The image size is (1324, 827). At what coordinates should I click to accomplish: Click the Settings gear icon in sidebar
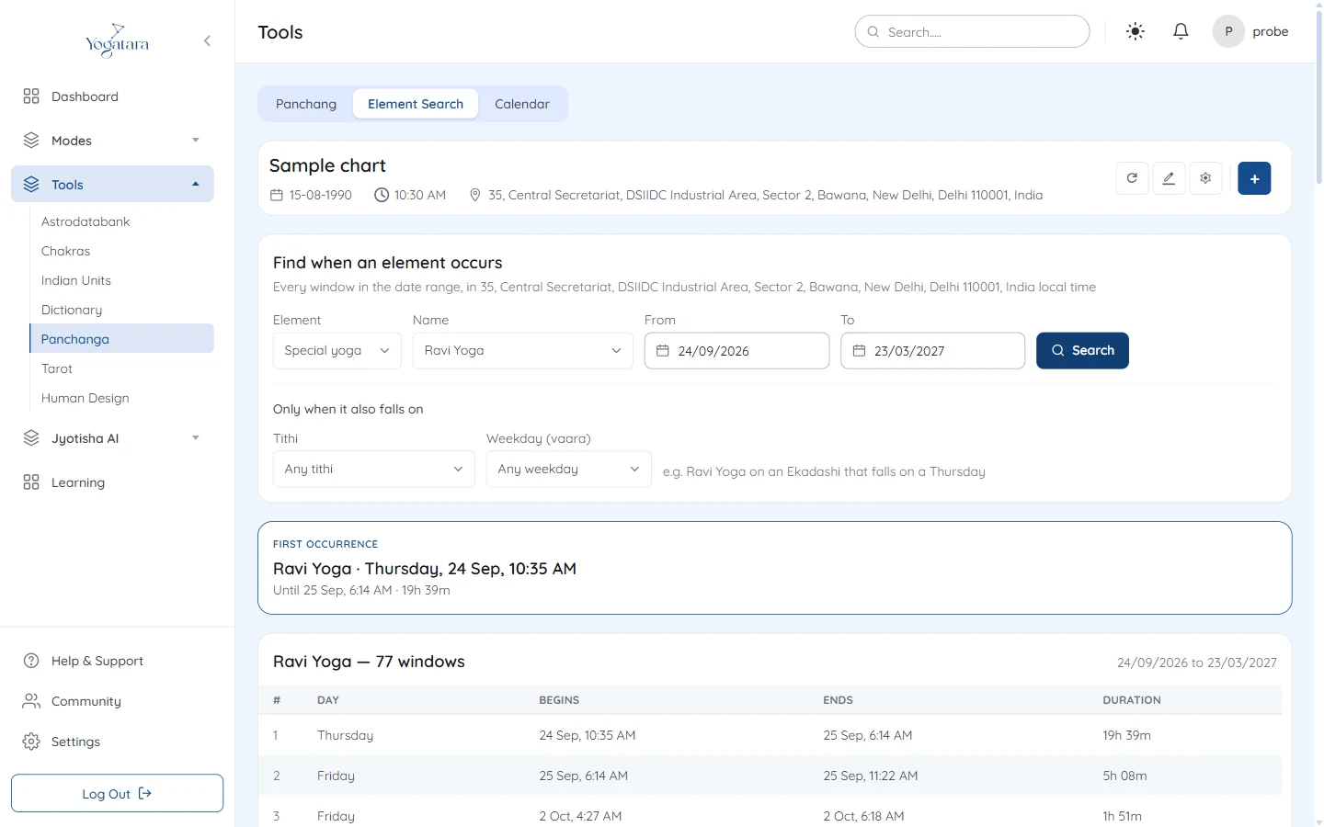pyautogui.click(x=31, y=742)
